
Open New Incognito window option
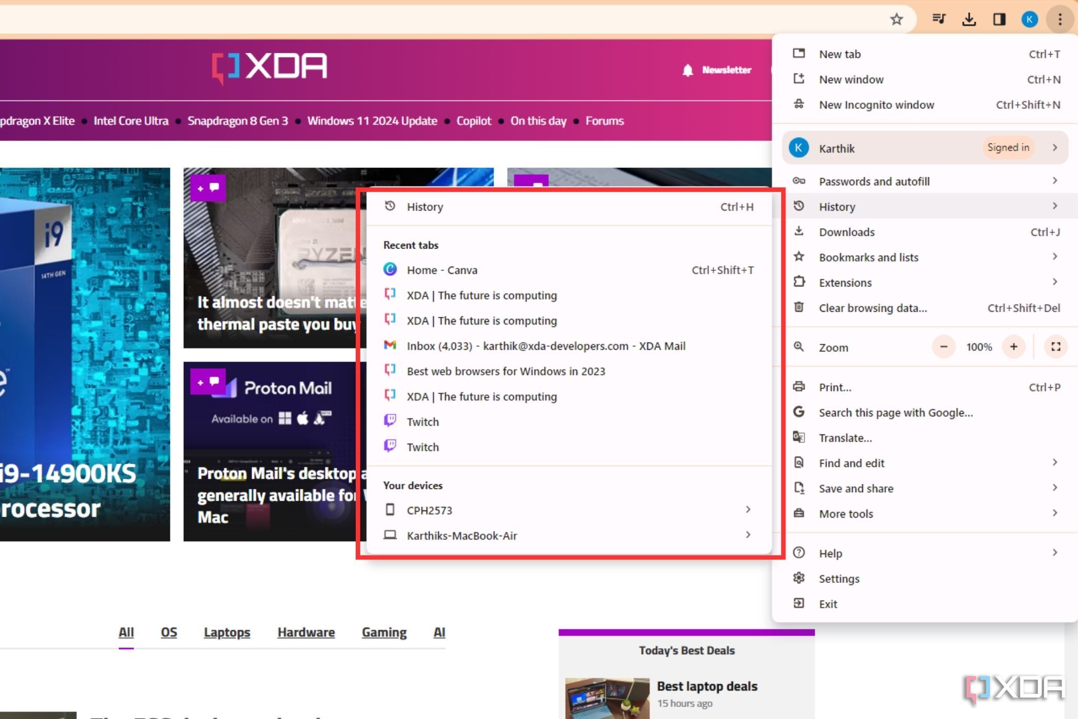click(x=876, y=104)
